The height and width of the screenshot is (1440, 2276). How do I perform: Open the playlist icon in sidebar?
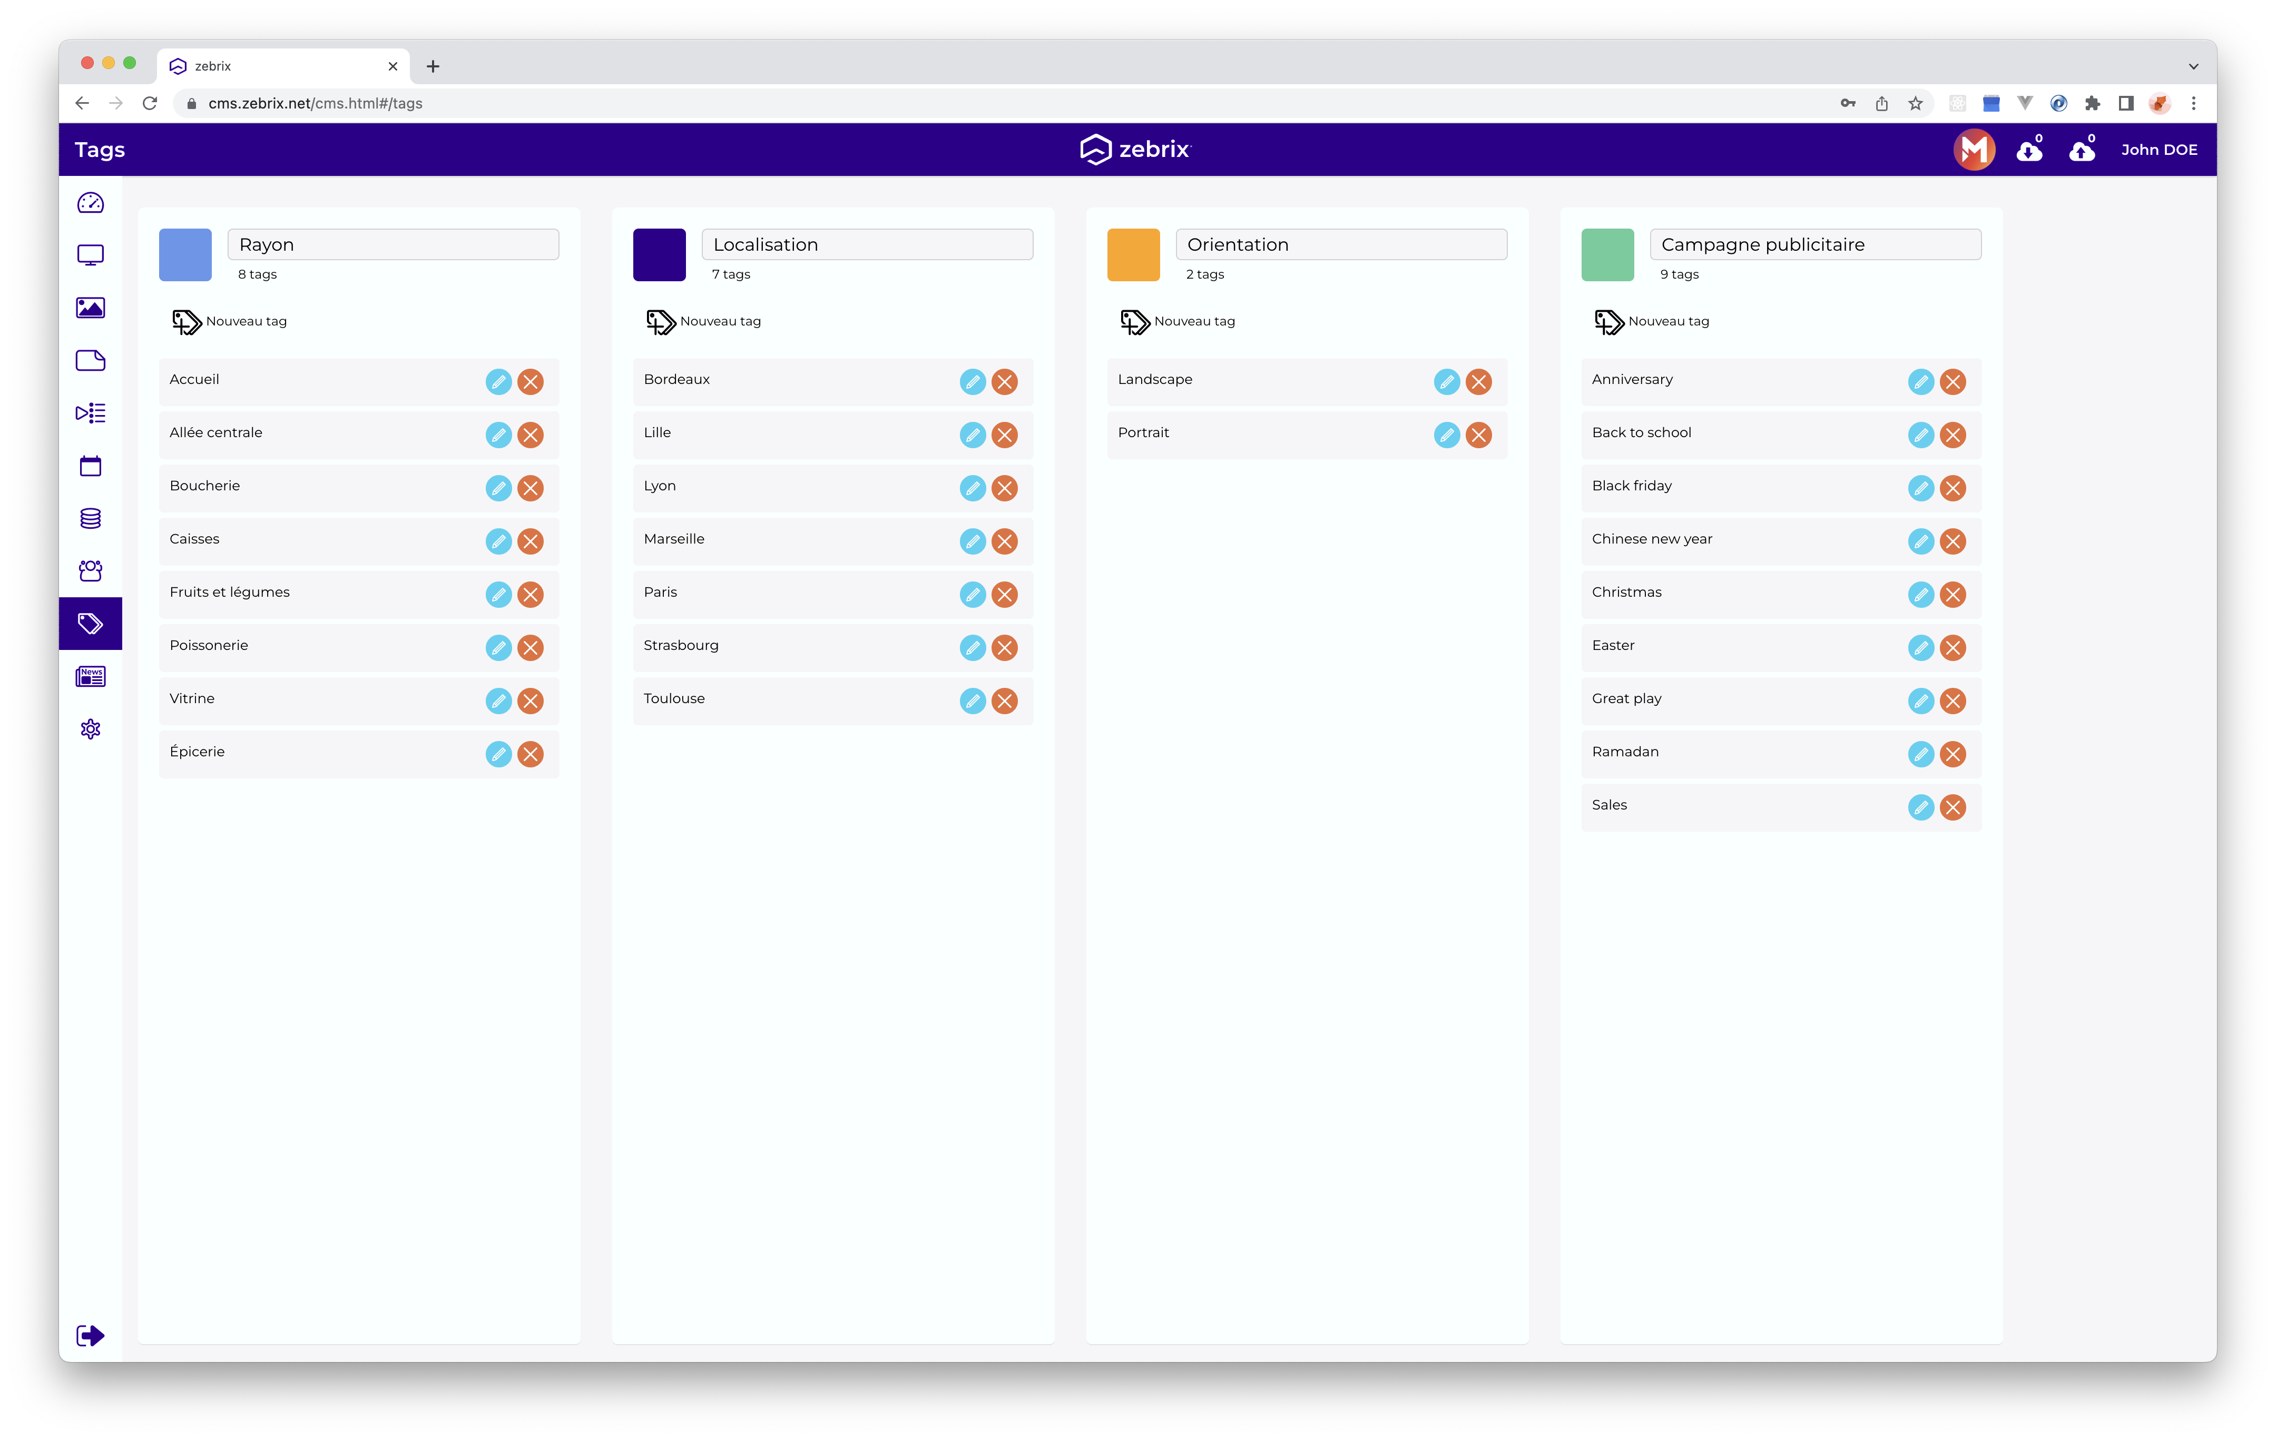pos(91,413)
